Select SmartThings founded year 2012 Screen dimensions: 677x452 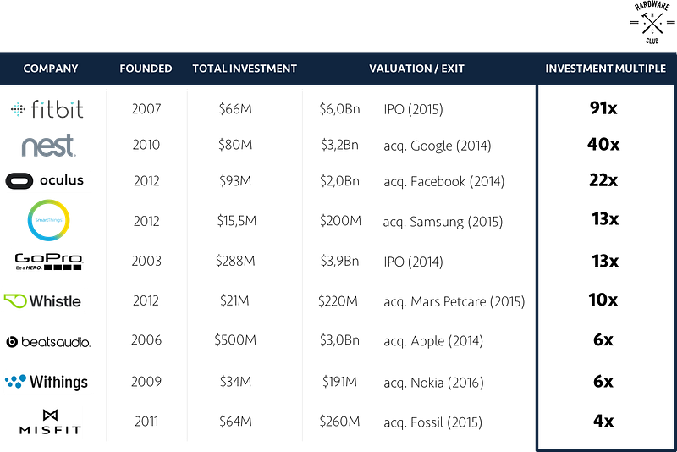point(146,221)
